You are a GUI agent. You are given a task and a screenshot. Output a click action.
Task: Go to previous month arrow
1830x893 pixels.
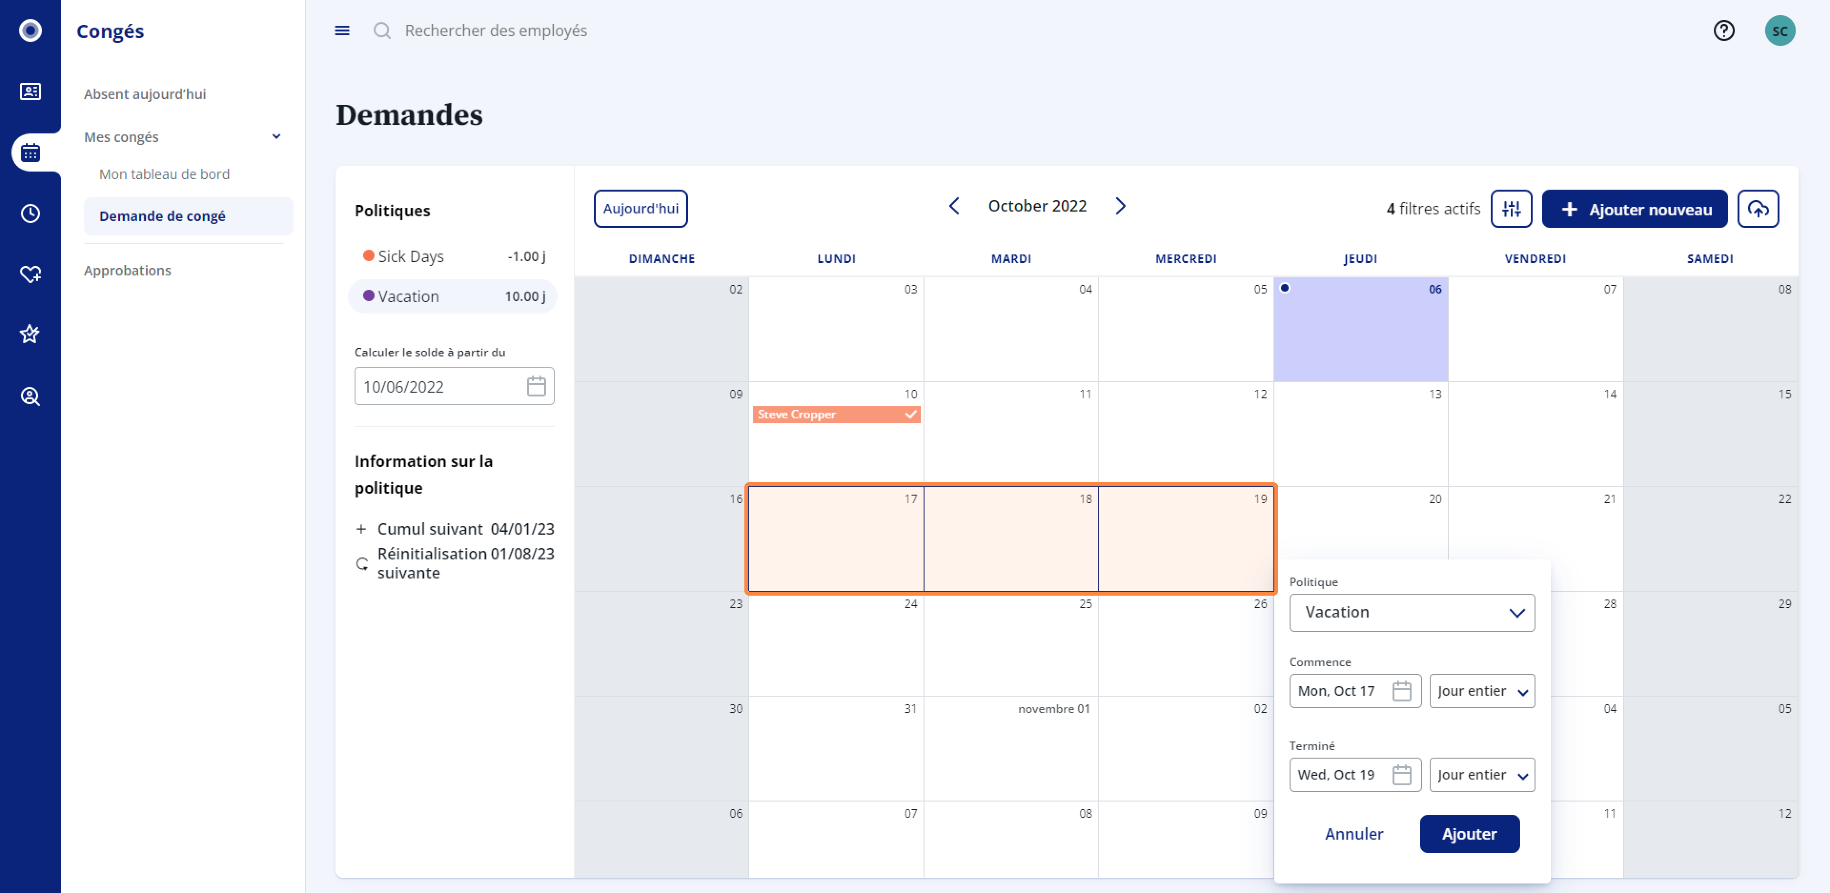[x=954, y=206]
